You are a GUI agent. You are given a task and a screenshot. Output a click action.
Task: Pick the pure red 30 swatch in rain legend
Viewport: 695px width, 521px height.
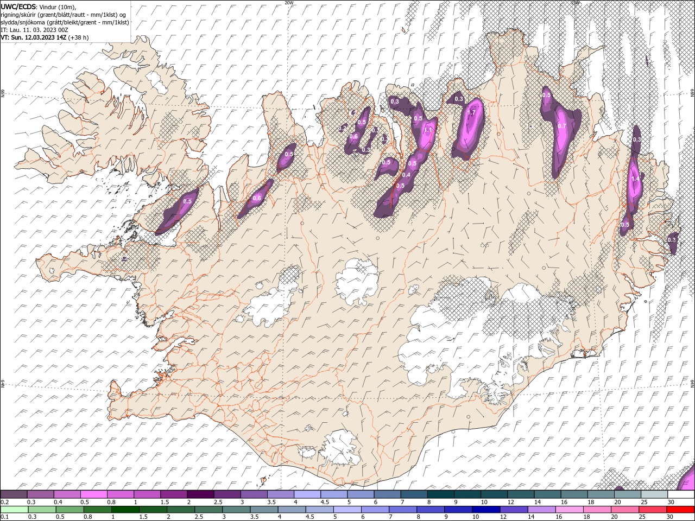[681, 510]
